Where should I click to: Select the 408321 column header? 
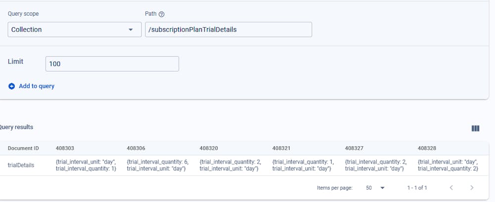[282, 148]
